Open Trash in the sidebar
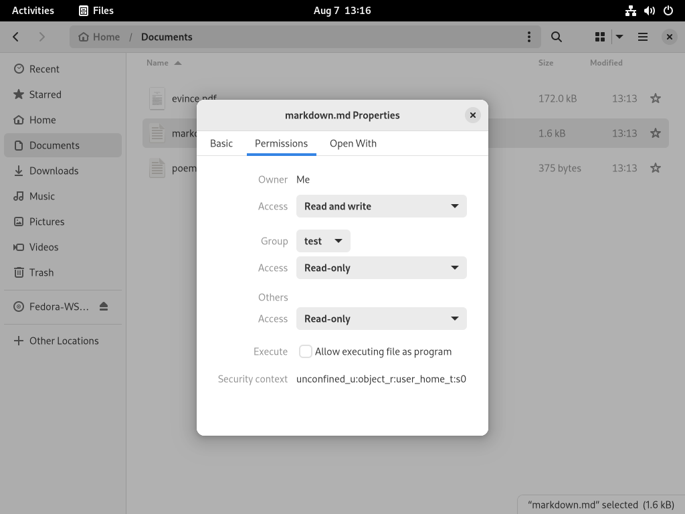Image resolution: width=685 pixels, height=514 pixels. coord(63,272)
